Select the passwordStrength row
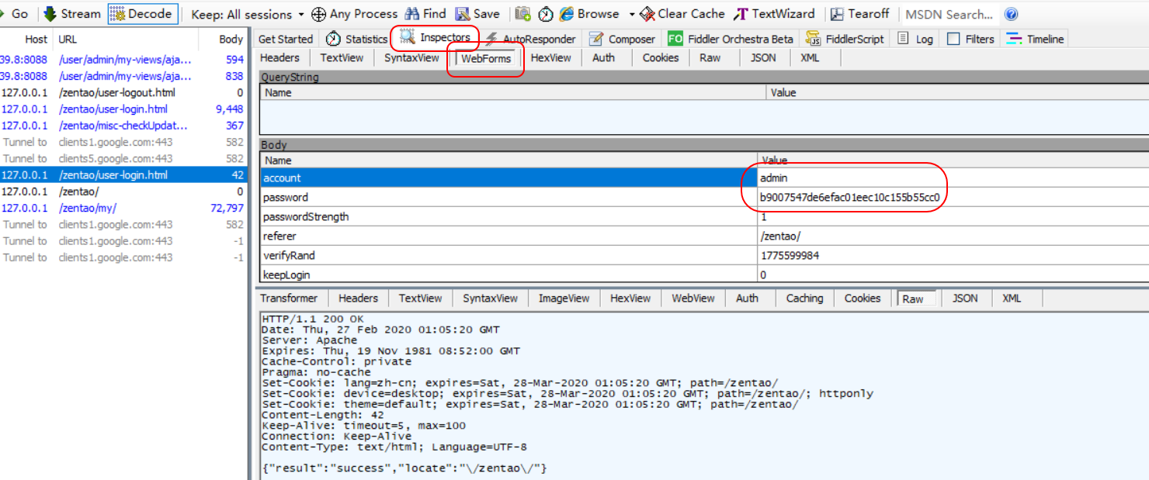This screenshot has width=1149, height=480. [704, 217]
